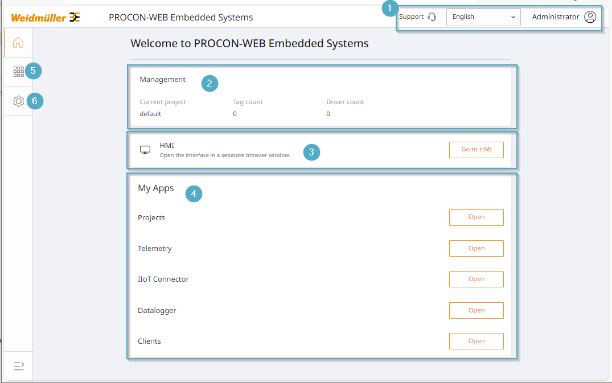
Task: Click the PROCON-WEB Embedded Systems header title
Action: 180,18
